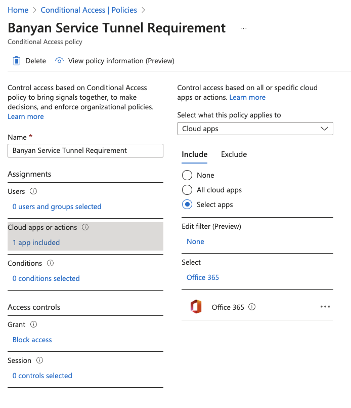
Task: Click the info icon next to Users
Action: (x=34, y=191)
